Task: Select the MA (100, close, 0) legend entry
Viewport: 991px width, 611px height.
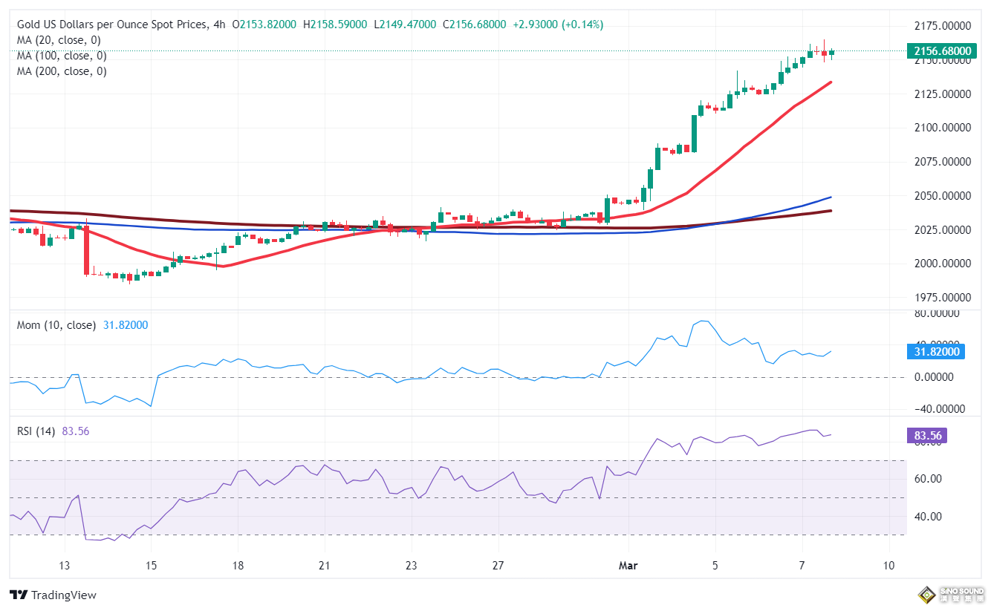Action: pos(62,56)
